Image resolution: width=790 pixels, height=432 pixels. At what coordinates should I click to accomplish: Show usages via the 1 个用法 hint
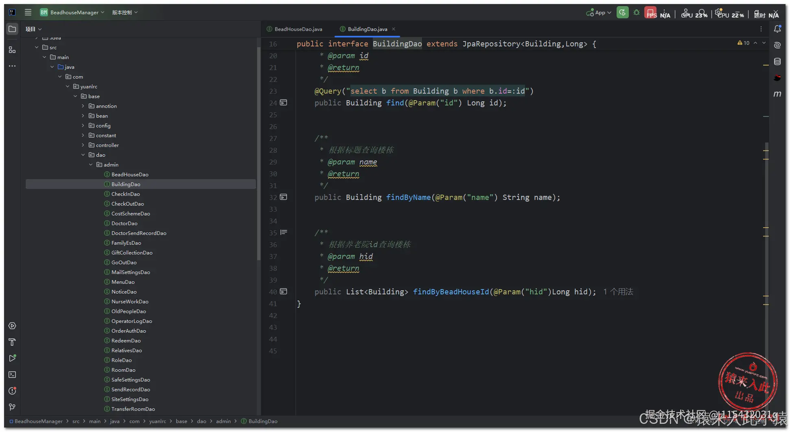pyautogui.click(x=618, y=292)
